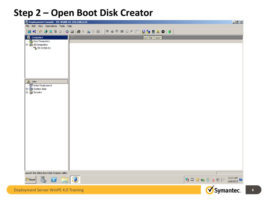This screenshot has height=201, width=268.
Task: Open the File menu
Action: pyautogui.click(x=27, y=26)
